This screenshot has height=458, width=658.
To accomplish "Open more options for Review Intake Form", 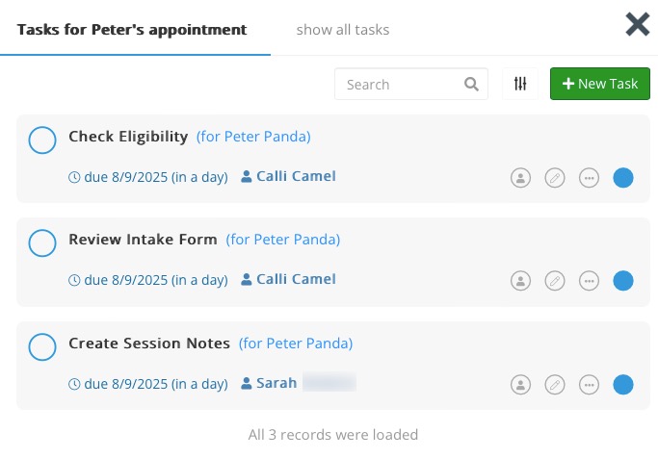I will tap(589, 281).
